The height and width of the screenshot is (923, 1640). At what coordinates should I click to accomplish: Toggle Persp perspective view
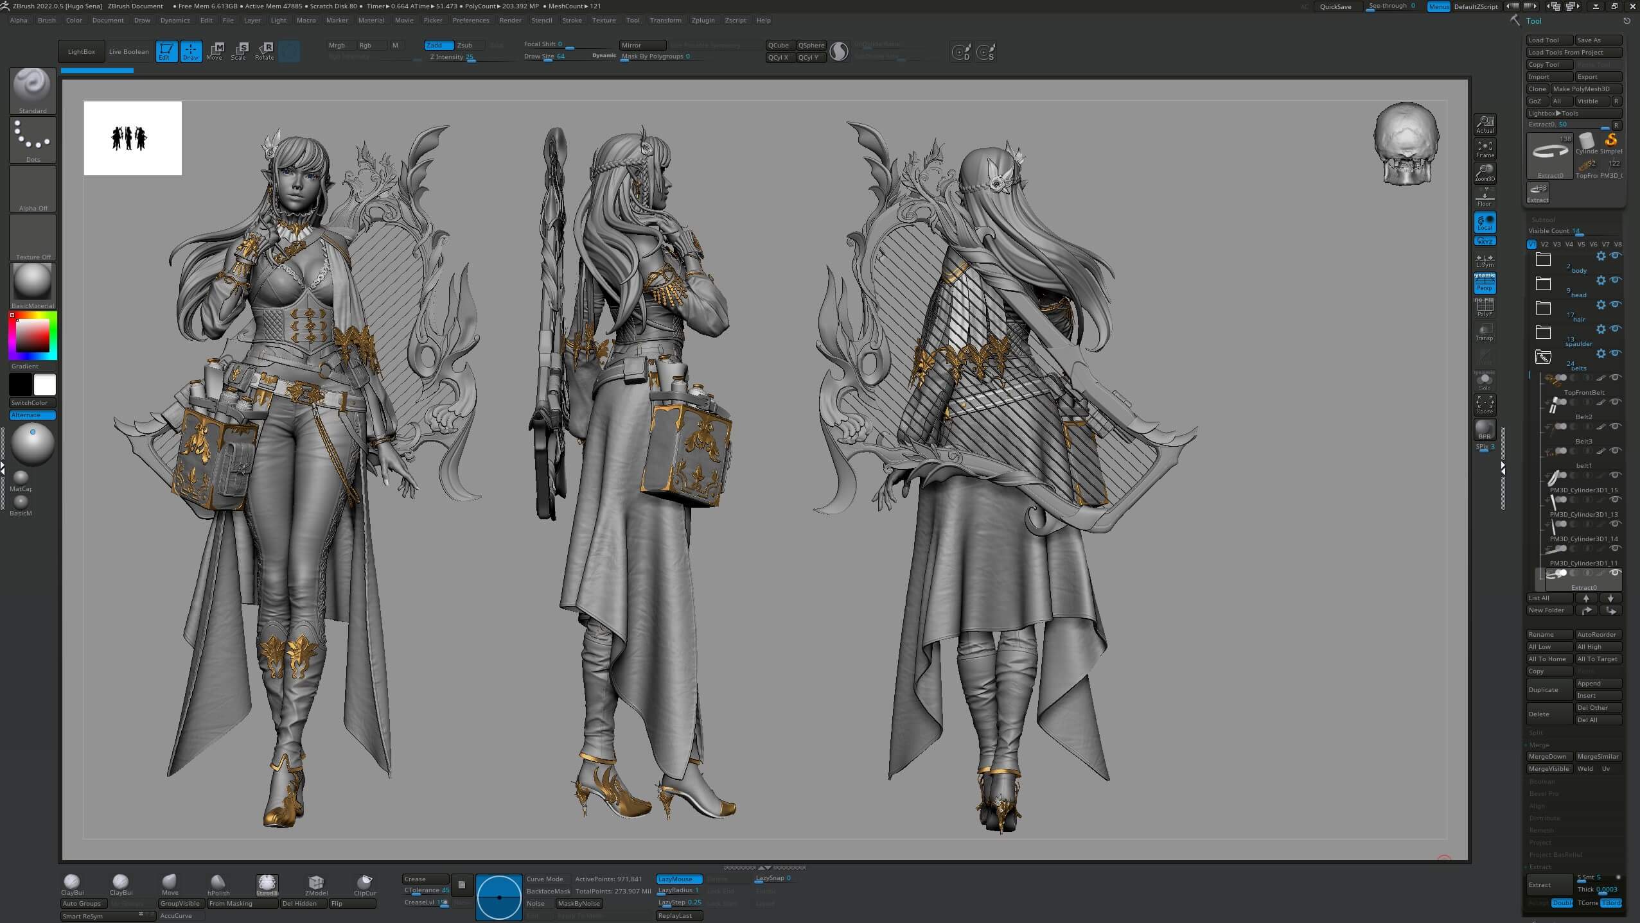[1485, 283]
